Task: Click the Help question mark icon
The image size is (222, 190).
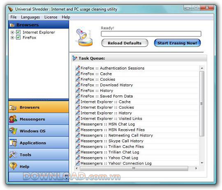Action: point(13,166)
